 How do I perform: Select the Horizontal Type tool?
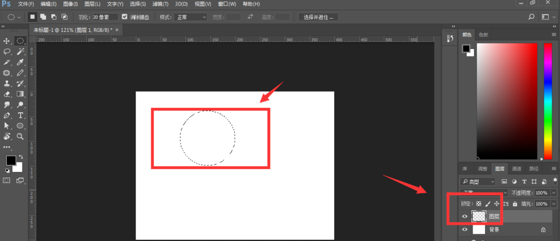tap(20, 115)
